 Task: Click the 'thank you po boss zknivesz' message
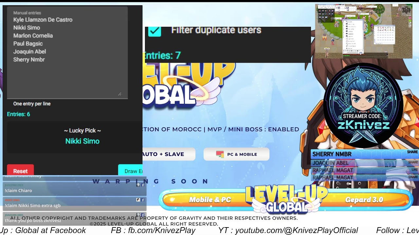(x=33, y=221)
